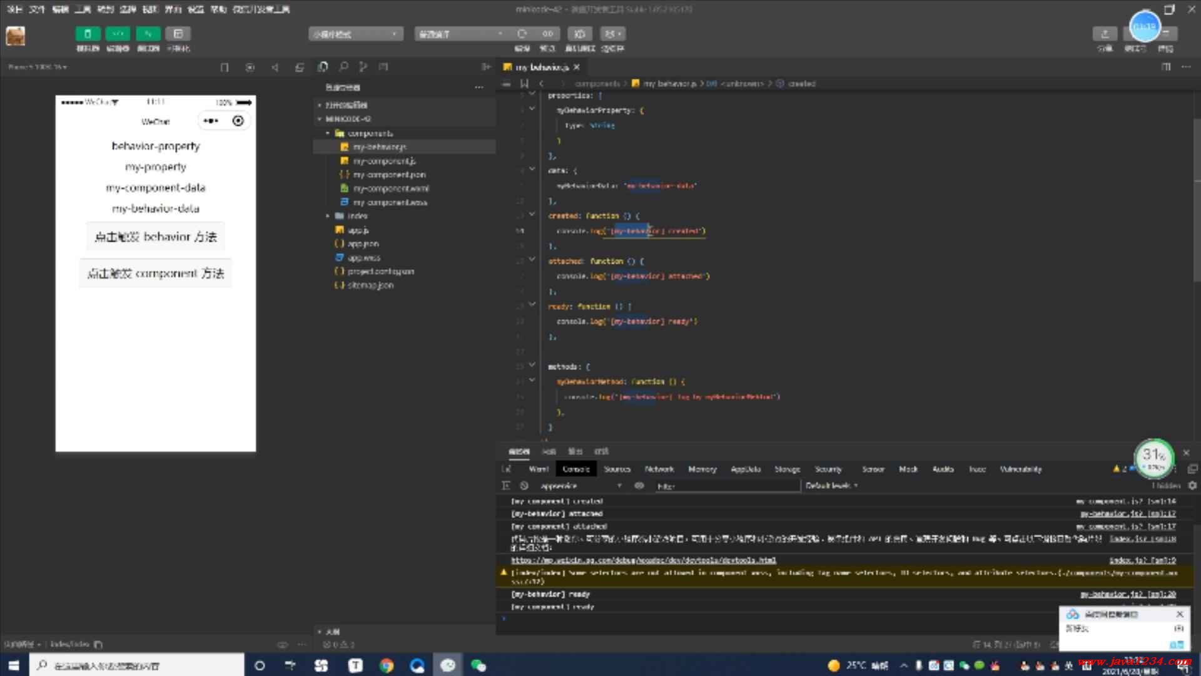Toggle the Editor panel button
This screenshot has width=1201, height=676.
118,34
